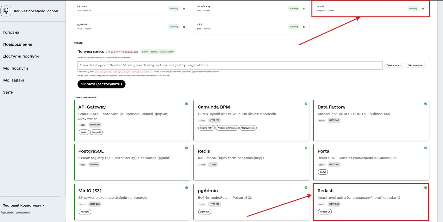Open the Redash UI button
Screen dimensions: 443x222
(325, 212)
